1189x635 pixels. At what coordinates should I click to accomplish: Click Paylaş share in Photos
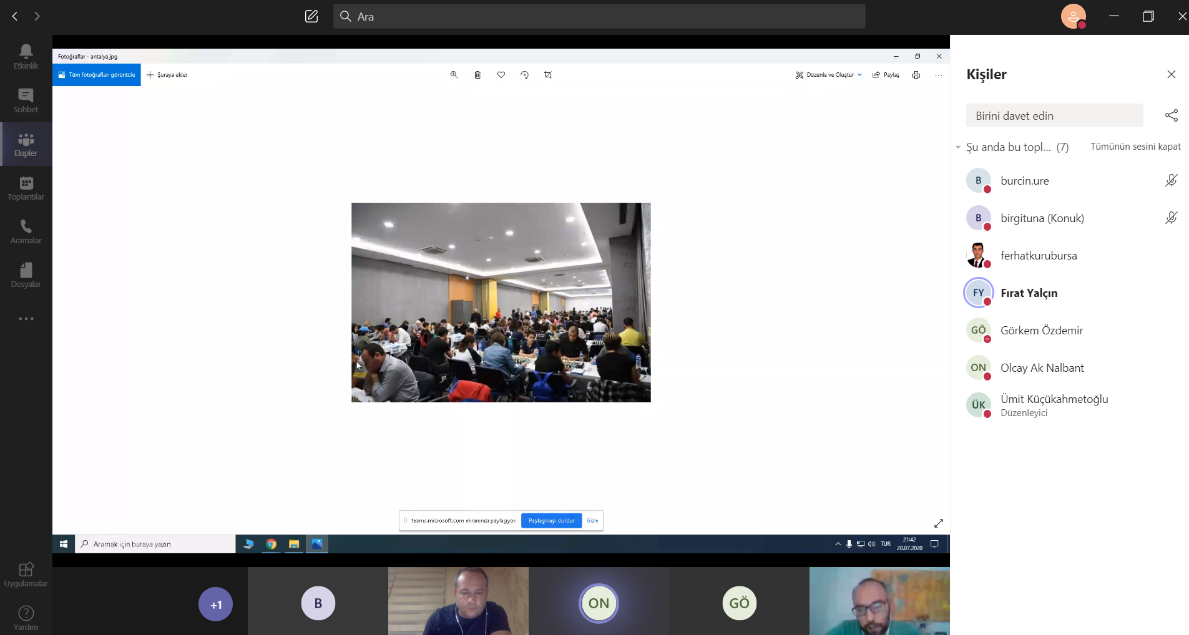click(x=886, y=75)
